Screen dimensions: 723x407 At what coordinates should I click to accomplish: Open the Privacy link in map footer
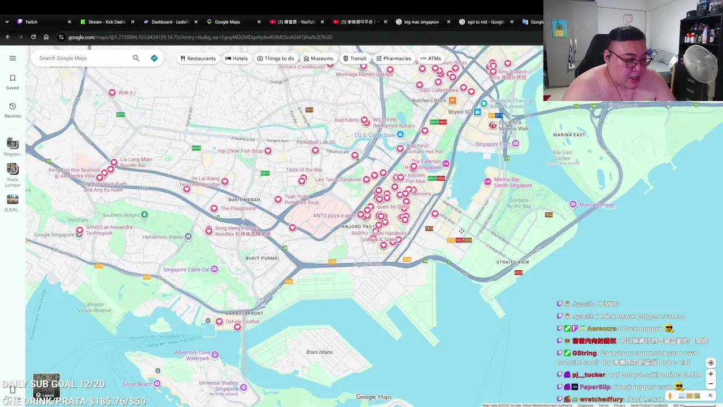(x=619, y=405)
